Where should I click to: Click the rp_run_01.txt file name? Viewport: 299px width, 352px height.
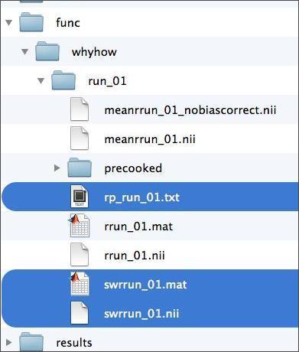(x=142, y=197)
